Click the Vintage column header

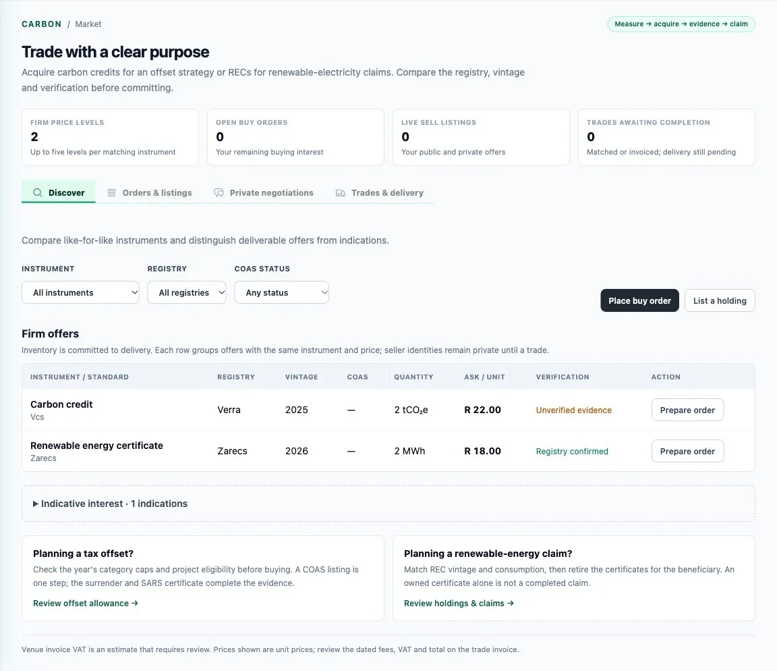pos(301,377)
